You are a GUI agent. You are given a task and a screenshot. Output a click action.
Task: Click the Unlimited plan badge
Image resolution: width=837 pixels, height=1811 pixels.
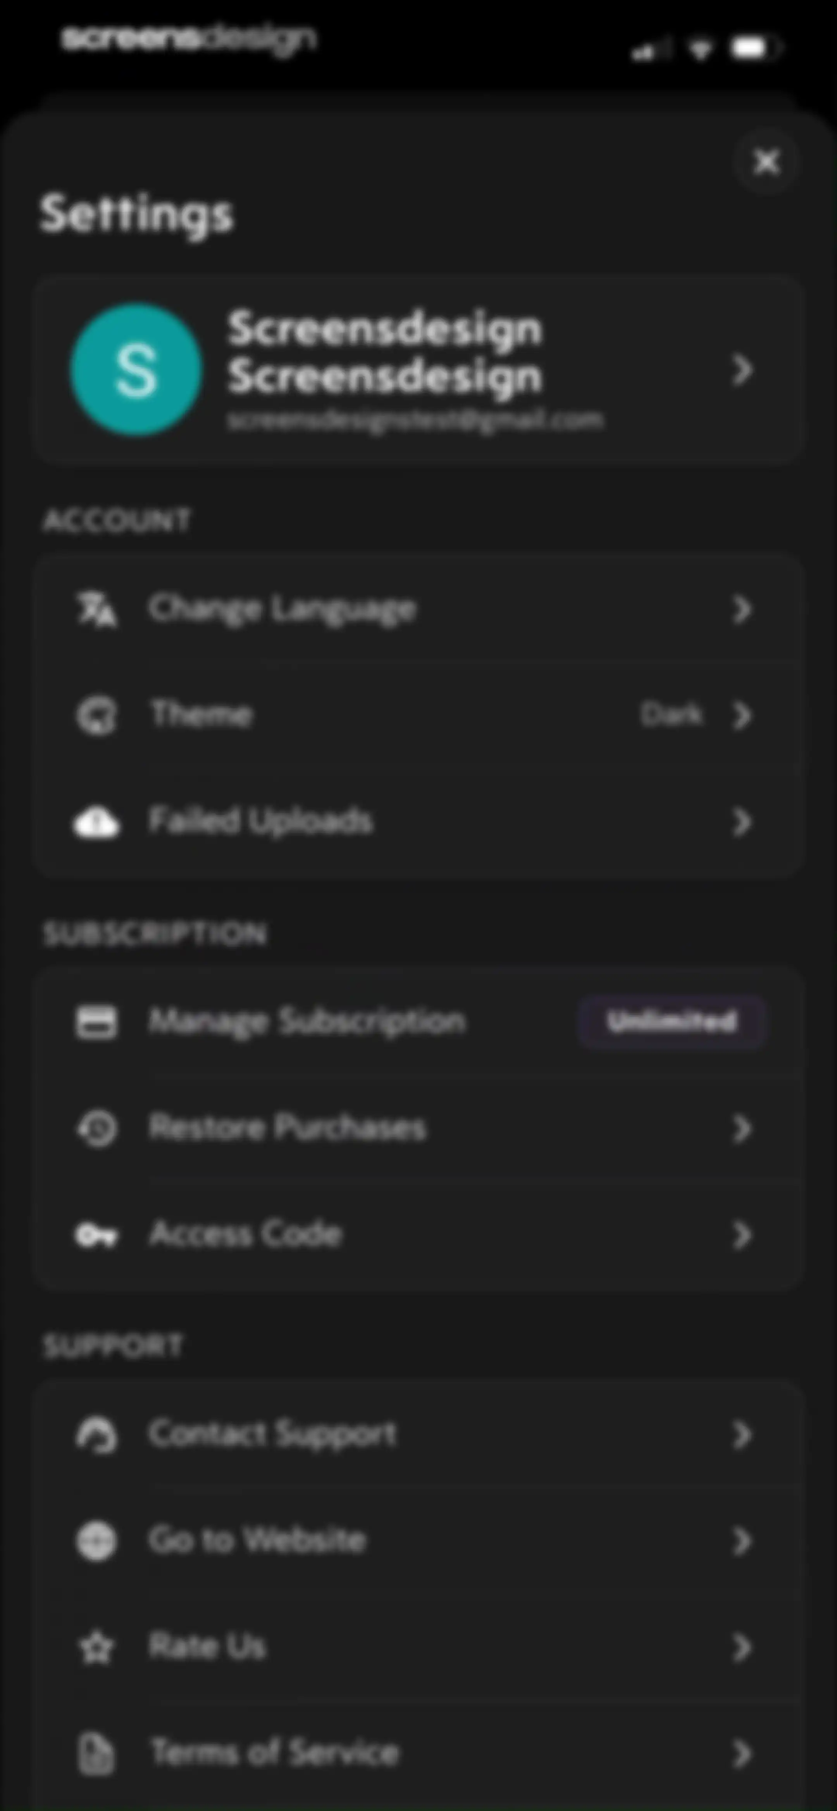[x=672, y=1021]
